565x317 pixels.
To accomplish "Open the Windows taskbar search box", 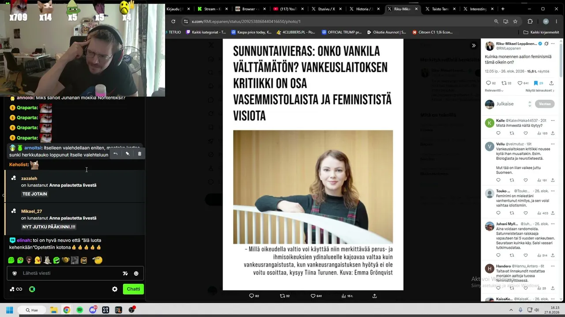I will [32, 310].
